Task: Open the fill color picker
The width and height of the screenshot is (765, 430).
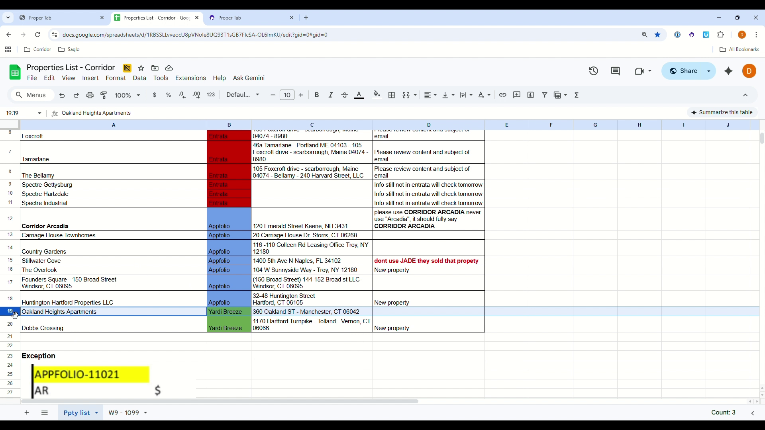Action: pos(377,95)
